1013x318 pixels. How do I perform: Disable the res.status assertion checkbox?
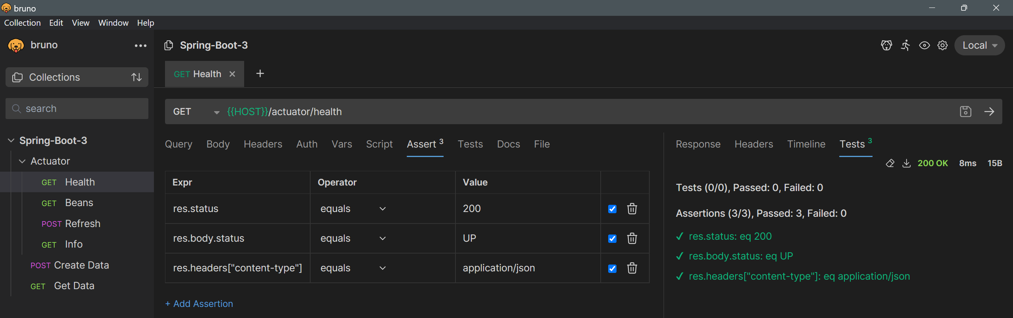(612, 209)
